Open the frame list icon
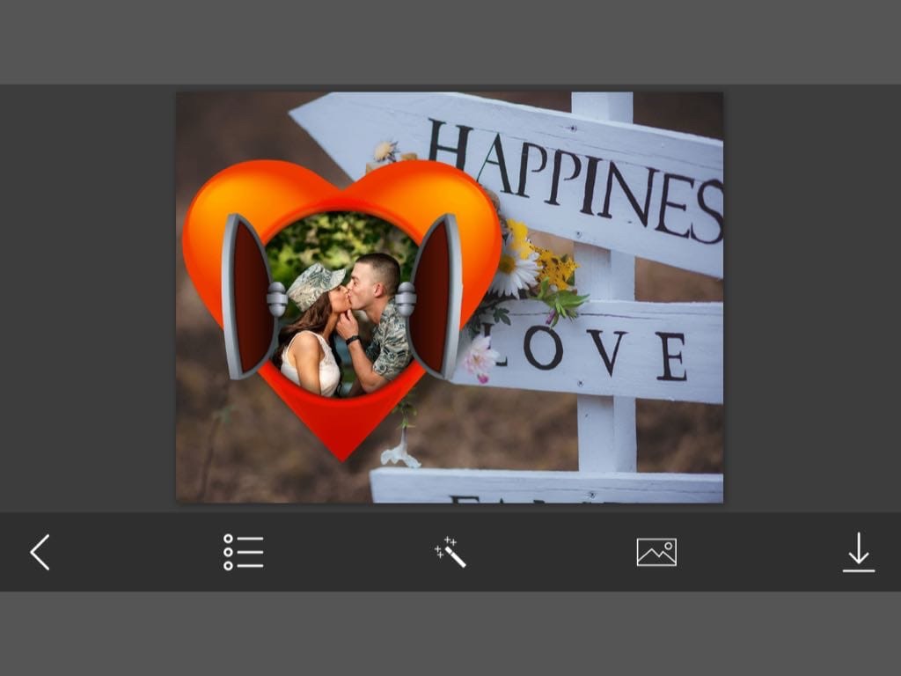The width and height of the screenshot is (901, 676). [244, 552]
